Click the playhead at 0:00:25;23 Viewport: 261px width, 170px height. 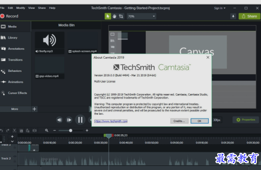109,136
